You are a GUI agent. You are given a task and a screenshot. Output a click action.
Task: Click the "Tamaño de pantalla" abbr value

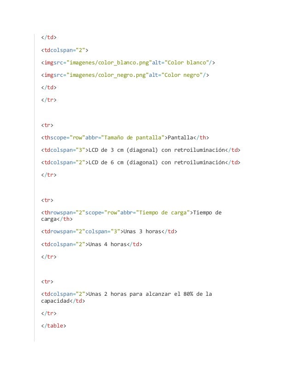coord(133,138)
